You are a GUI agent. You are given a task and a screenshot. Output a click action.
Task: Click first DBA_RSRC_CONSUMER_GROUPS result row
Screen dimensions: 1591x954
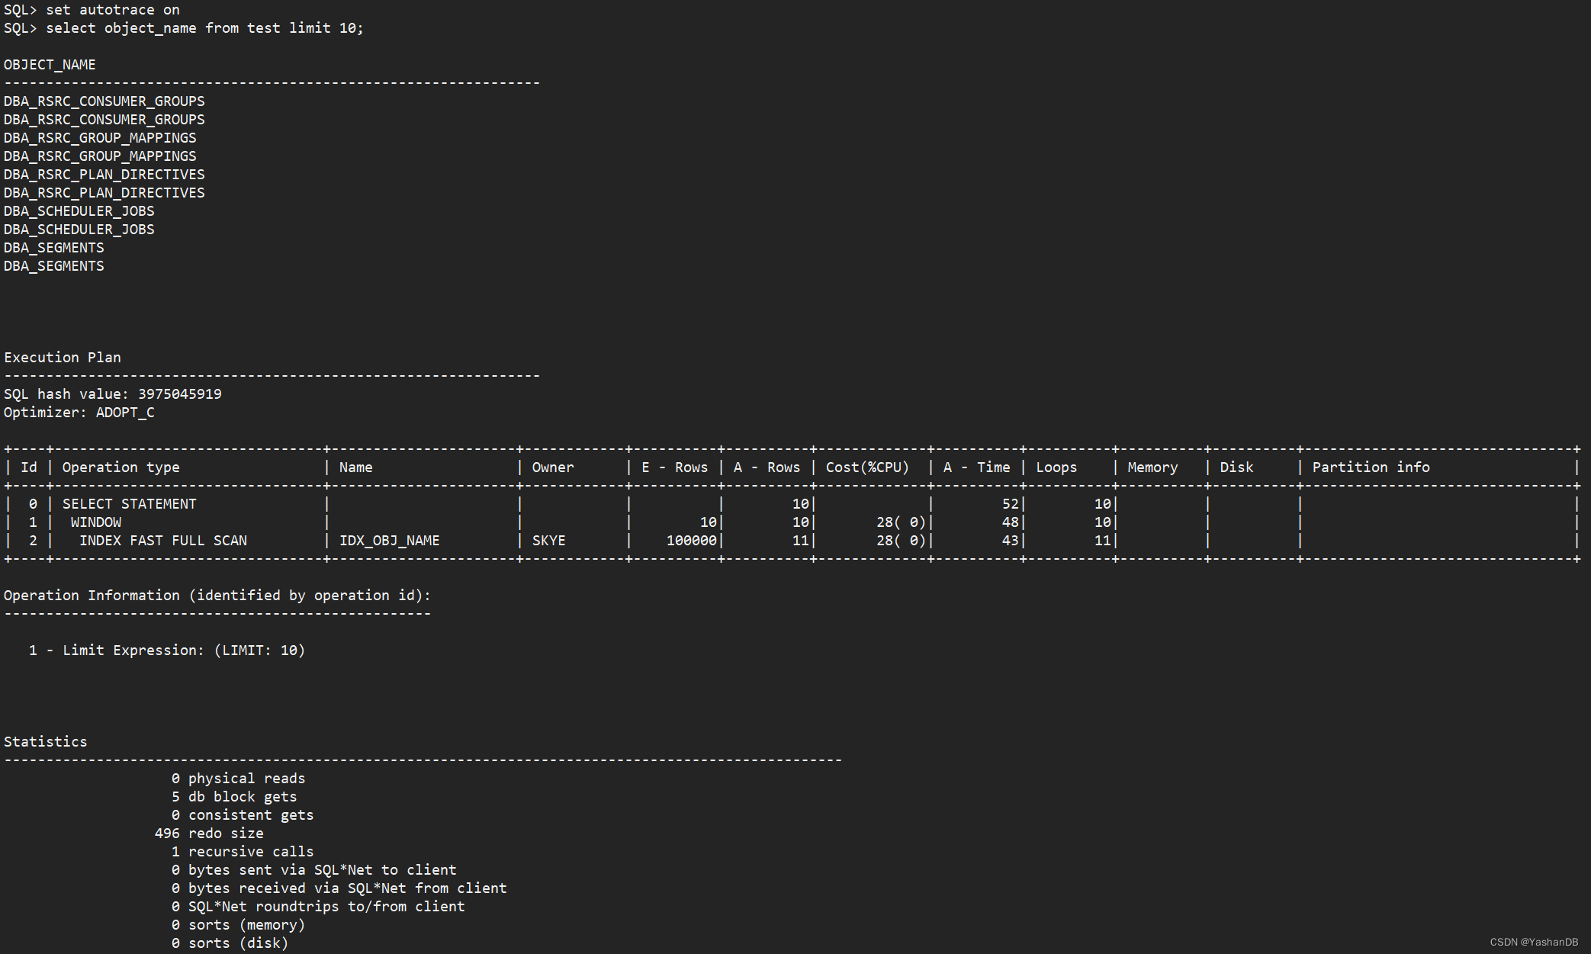pos(104,101)
